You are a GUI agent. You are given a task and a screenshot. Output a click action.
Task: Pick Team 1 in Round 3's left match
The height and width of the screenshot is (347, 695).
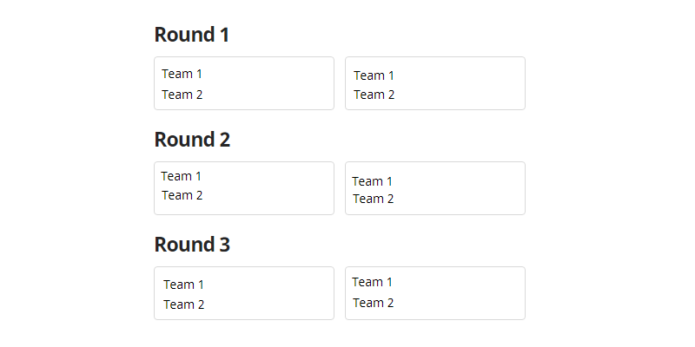pos(183,285)
